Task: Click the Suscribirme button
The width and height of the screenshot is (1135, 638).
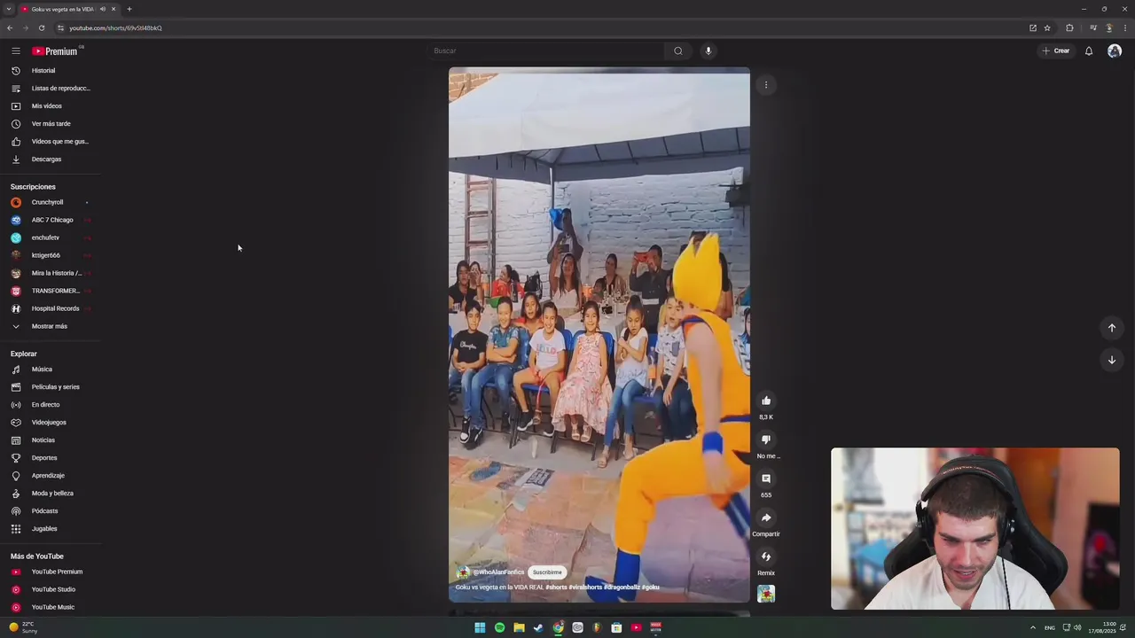Action: coord(547,572)
